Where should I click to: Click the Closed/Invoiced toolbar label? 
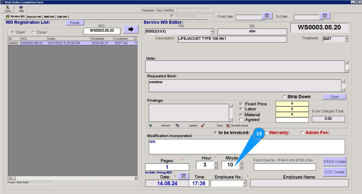click(239, 126)
